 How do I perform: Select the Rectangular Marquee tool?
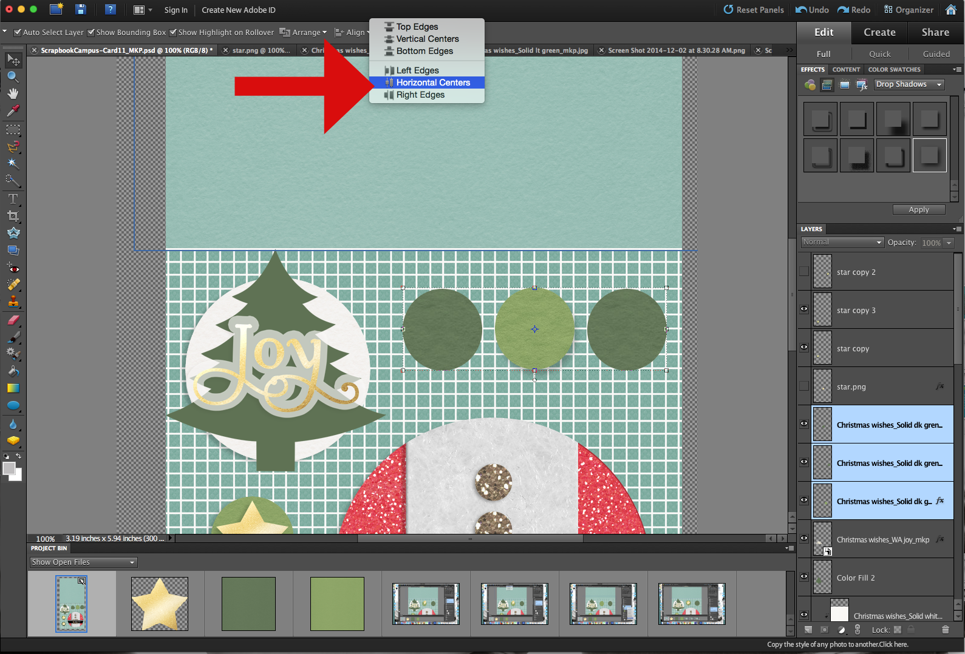click(13, 130)
